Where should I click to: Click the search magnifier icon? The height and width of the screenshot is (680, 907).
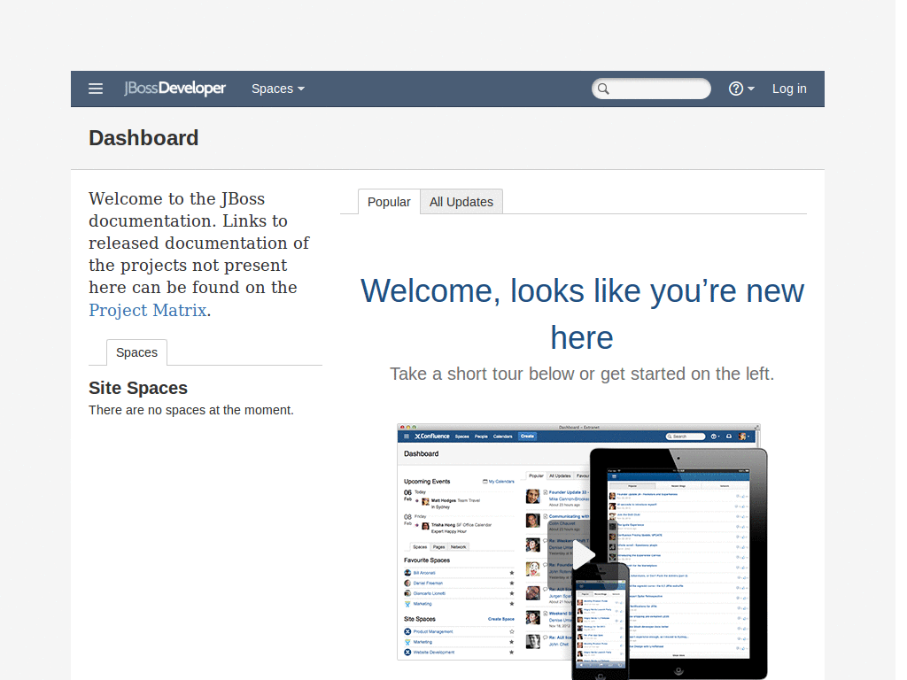603,89
